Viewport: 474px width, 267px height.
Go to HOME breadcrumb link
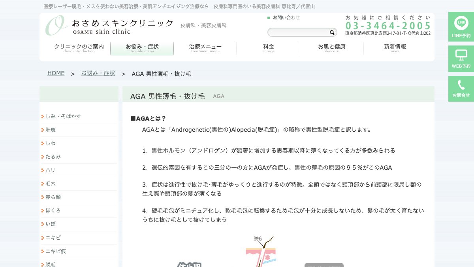point(56,73)
